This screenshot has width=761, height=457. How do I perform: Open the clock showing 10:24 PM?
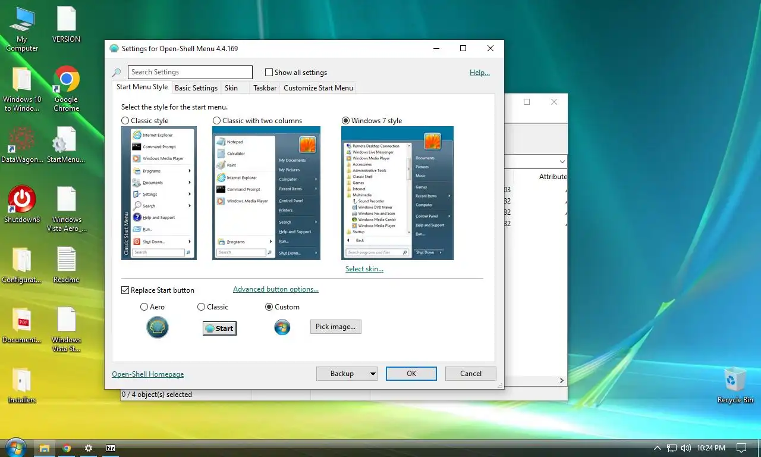coord(712,448)
